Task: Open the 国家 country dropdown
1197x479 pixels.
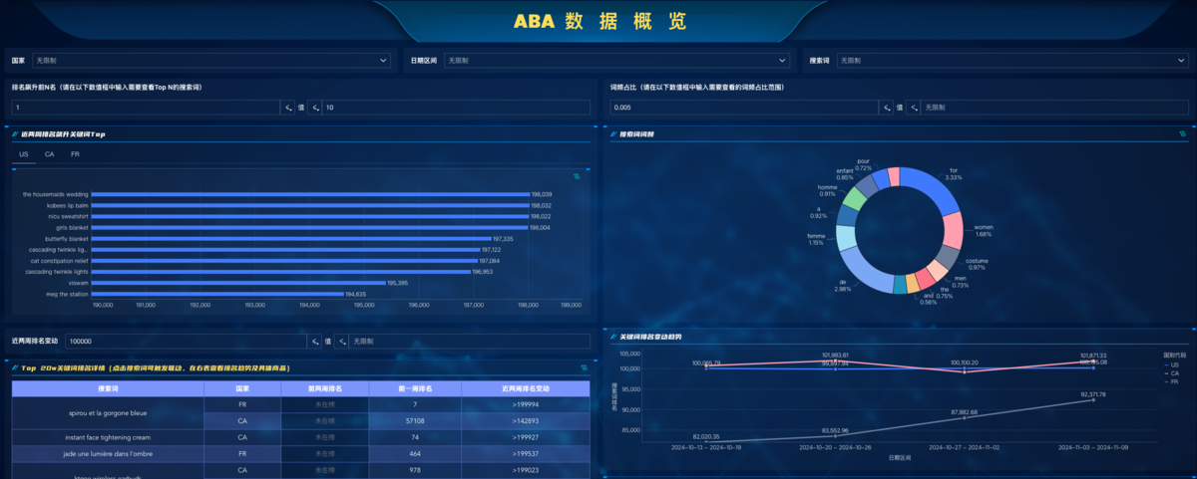Action: coord(210,61)
